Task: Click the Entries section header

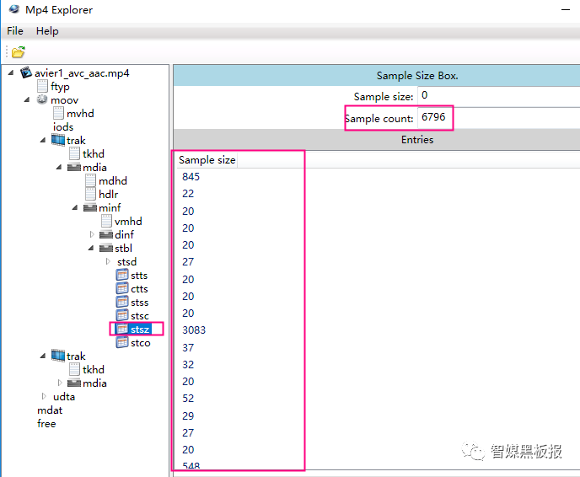Action: 417,139
